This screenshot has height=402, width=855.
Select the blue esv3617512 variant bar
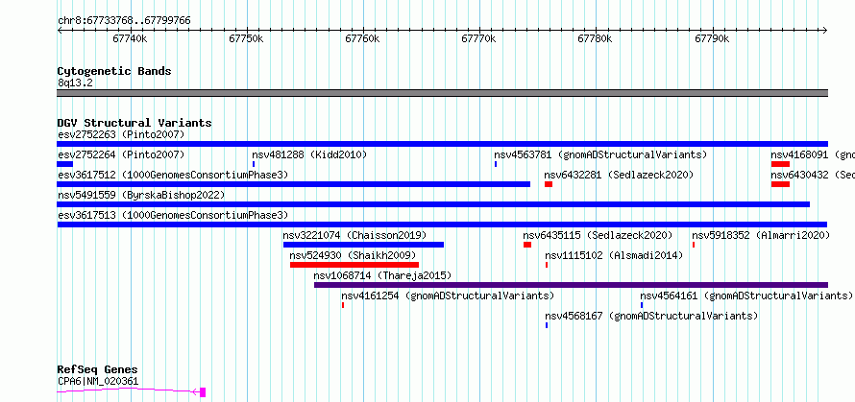[x=293, y=184]
